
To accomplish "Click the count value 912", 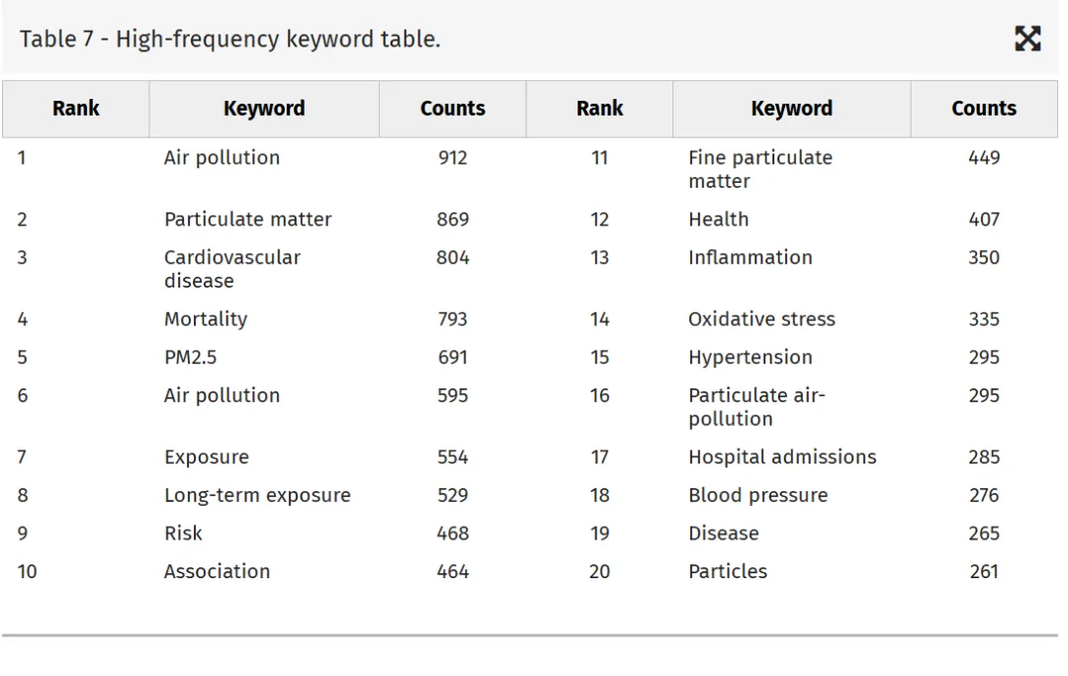I will [453, 158].
